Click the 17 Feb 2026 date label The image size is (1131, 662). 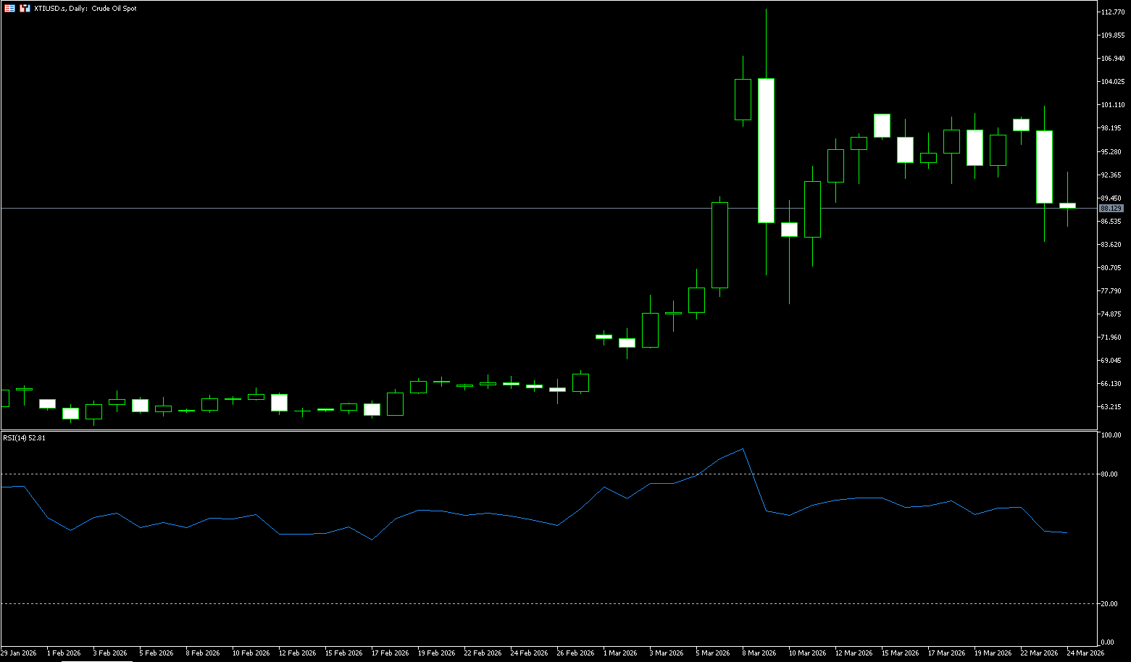click(390, 653)
